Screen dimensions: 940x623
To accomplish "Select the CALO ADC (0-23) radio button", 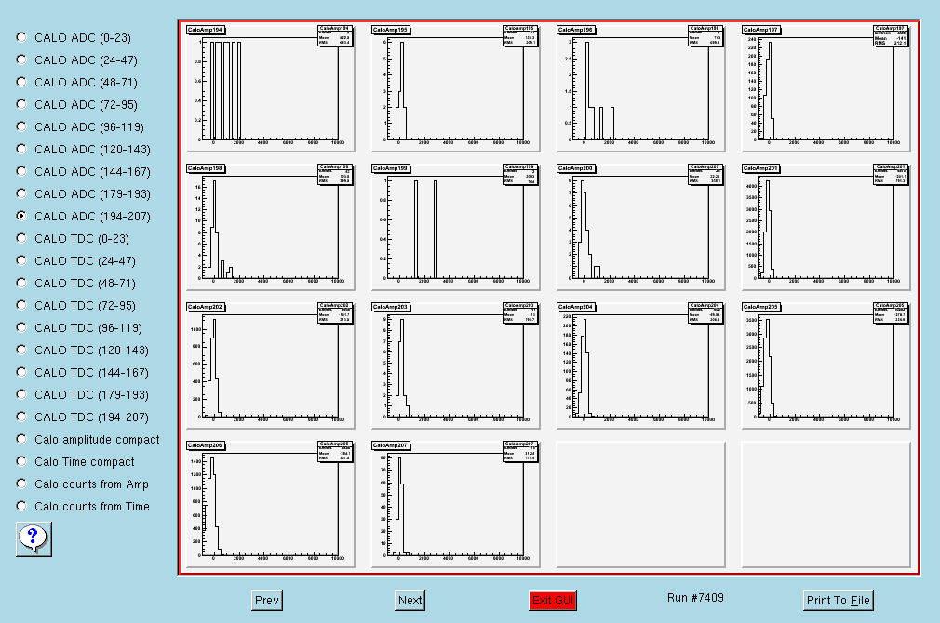I will (x=21, y=37).
